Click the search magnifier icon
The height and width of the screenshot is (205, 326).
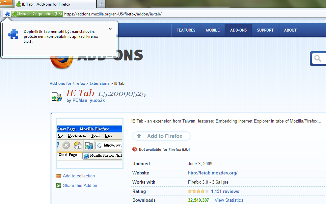(x=317, y=58)
